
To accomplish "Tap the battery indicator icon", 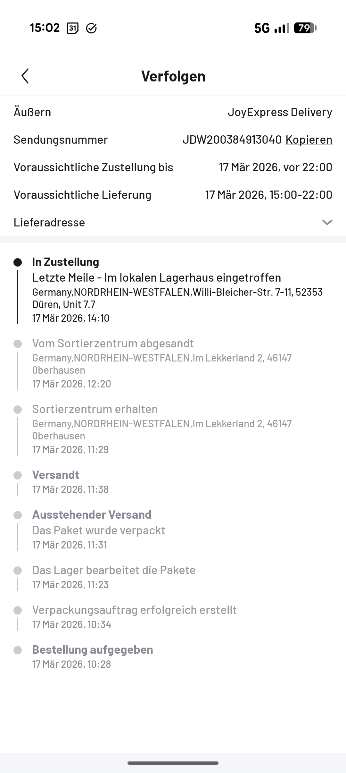I will [x=305, y=28].
